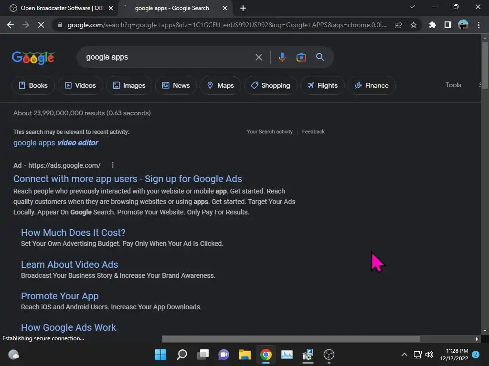Viewport: 489px width, 366px height.
Task: Search by image with the camera icon
Action: 301,57
